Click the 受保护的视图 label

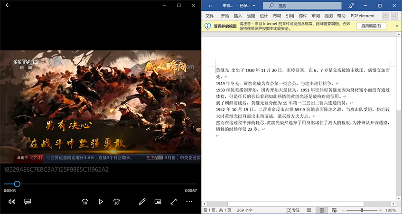(x=225, y=26)
